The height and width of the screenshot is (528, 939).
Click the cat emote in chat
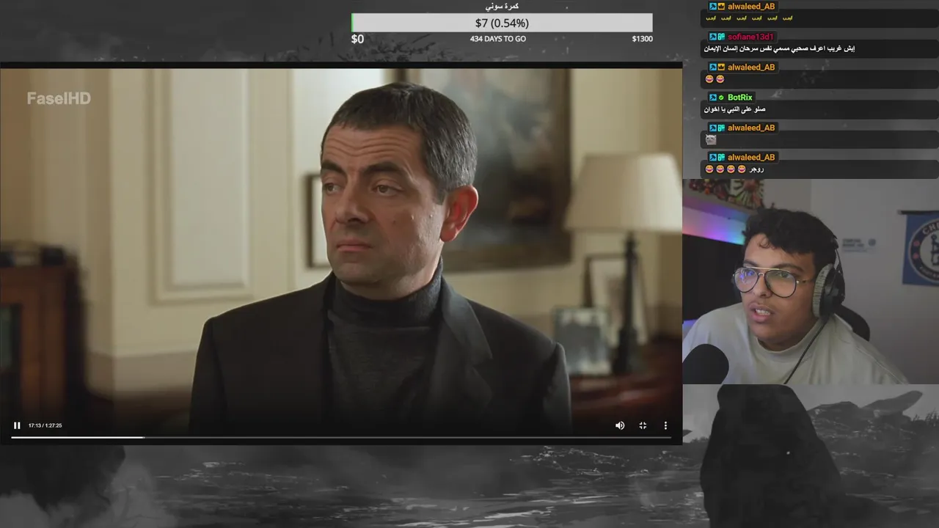tap(711, 139)
